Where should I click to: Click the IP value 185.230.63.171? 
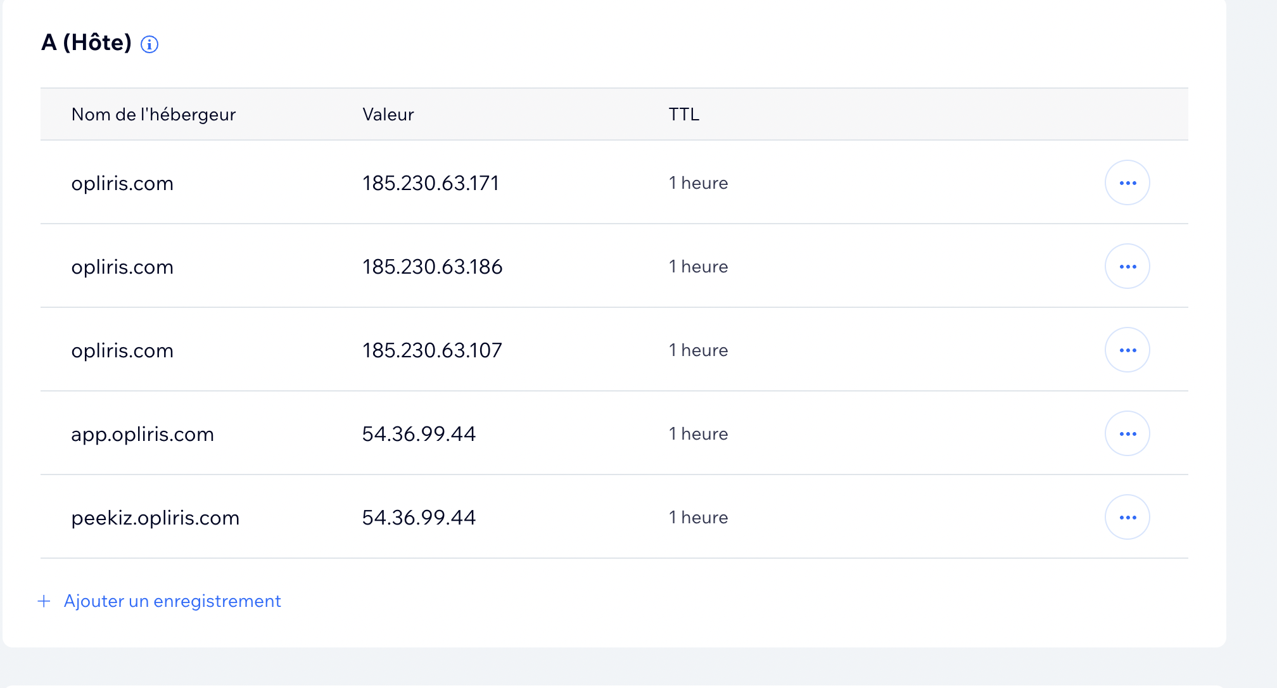(431, 184)
